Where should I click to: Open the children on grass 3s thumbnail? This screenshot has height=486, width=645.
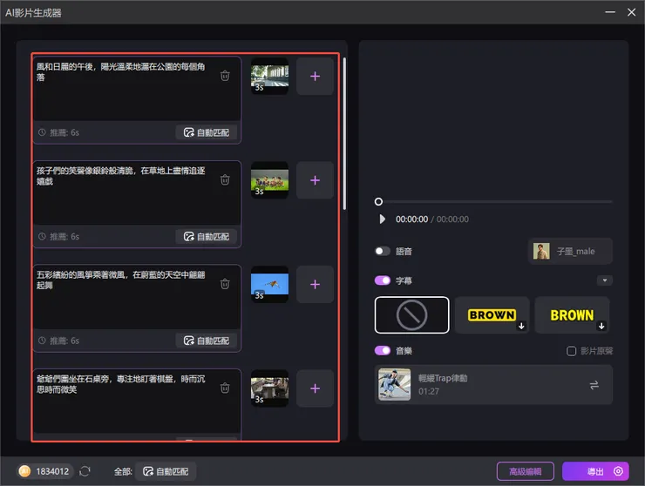(x=269, y=180)
